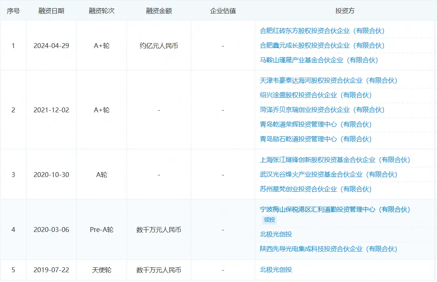Click the 领投 lead-investor tag
This screenshot has height=282, width=437.
pos(269,220)
